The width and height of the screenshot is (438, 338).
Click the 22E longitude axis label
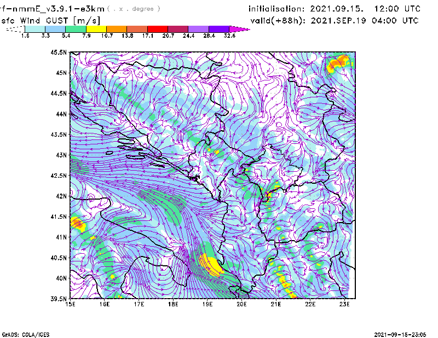(x=310, y=304)
